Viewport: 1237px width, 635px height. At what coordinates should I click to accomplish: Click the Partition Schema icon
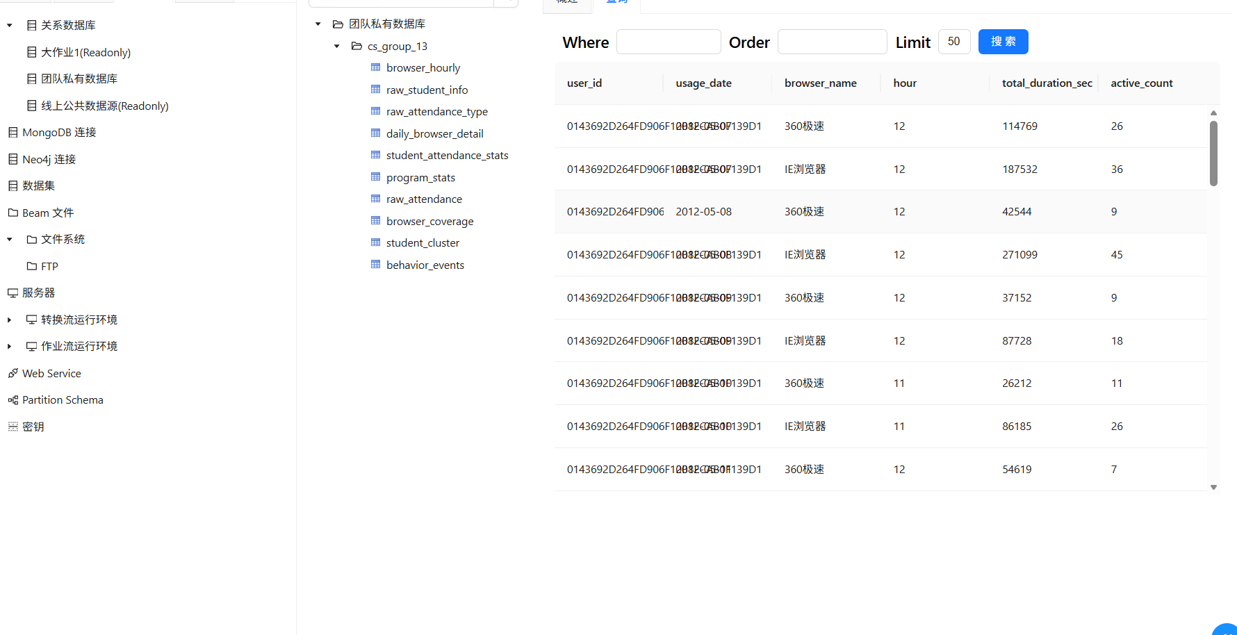(13, 399)
